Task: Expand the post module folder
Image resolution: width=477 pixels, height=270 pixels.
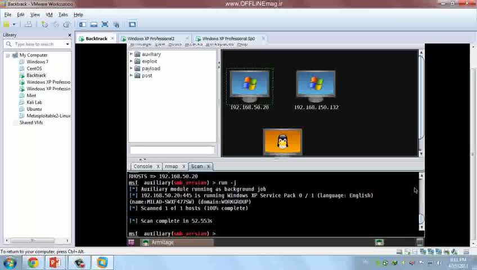Action: (x=132, y=75)
